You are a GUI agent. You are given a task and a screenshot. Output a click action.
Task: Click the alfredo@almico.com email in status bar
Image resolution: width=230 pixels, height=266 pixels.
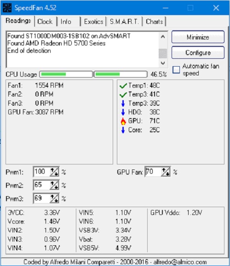coord(180,262)
